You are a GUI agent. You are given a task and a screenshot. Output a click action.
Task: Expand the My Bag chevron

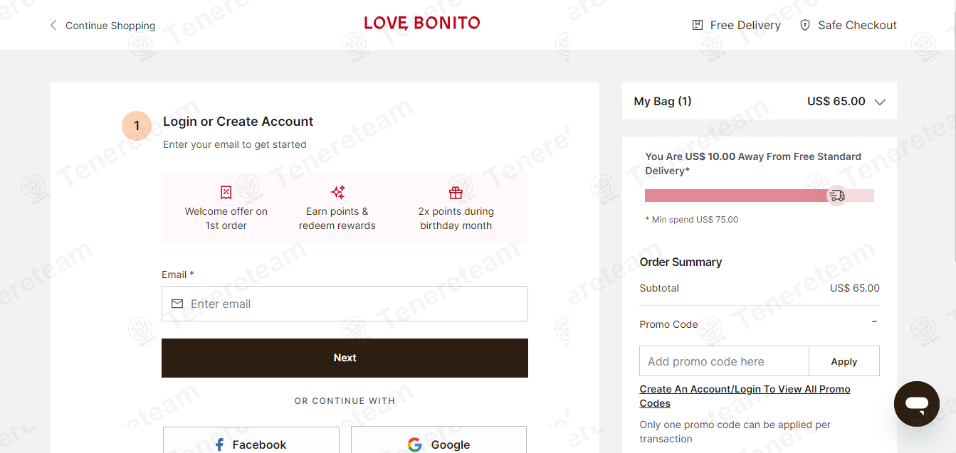[x=880, y=102]
